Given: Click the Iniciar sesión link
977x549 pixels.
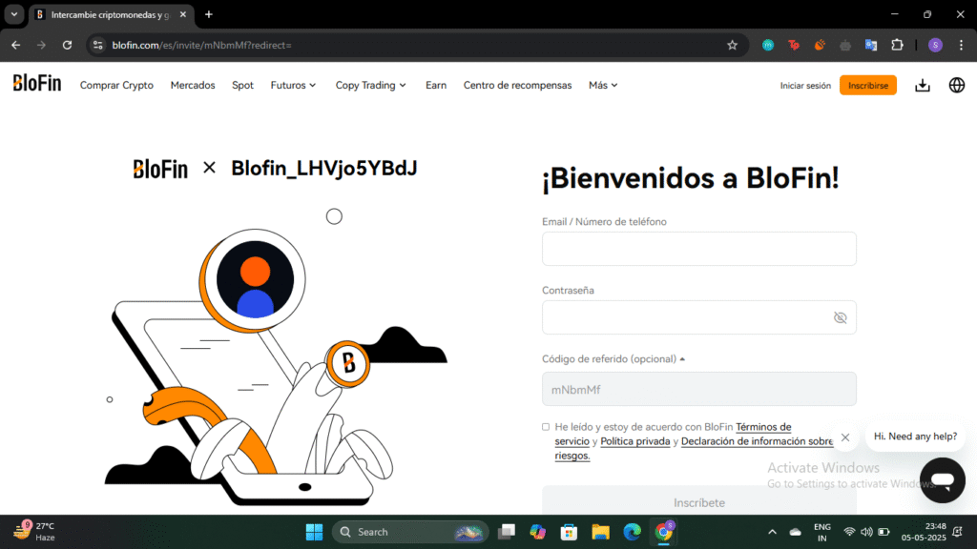Looking at the screenshot, I should 805,85.
